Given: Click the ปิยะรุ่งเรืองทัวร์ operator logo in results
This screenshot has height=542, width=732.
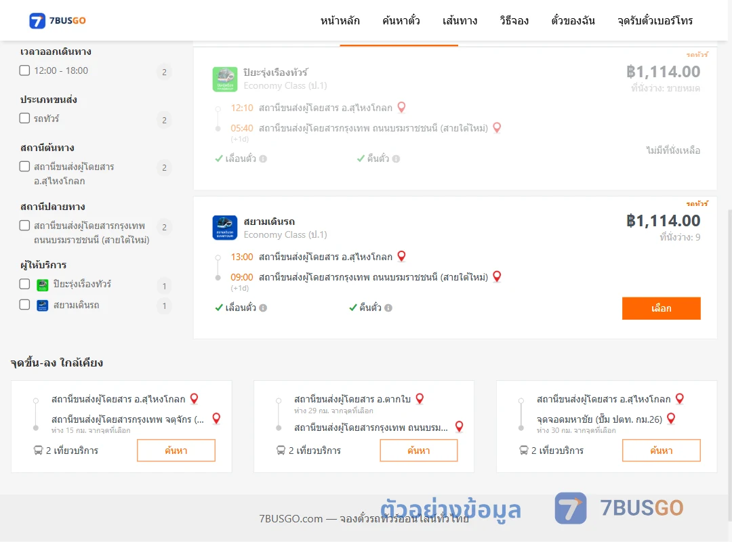Looking at the screenshot, I should pyautogui.click(x=224, y=79).
